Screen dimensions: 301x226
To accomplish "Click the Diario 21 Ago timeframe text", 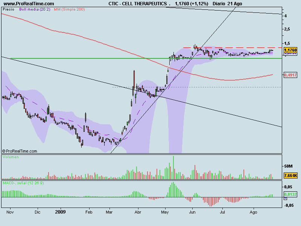I will pos(227,4).
